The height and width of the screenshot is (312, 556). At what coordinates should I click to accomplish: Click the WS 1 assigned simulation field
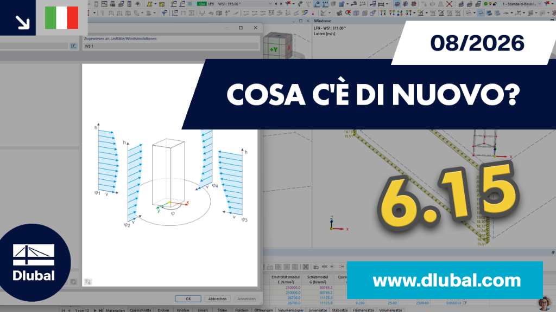tap(171, 46)
